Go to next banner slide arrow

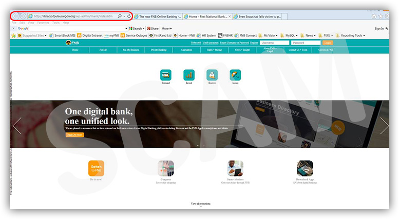click(x=384, y=126)
